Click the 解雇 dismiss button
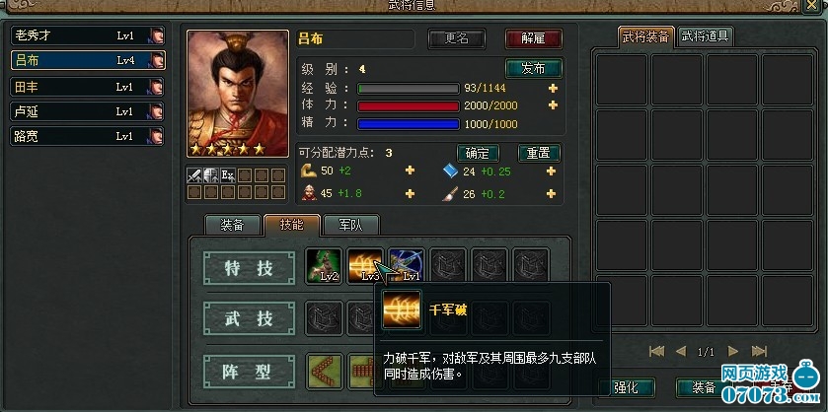Image resolution: width=828 pixels, height=412 pixels. click(x=533, y=39)
